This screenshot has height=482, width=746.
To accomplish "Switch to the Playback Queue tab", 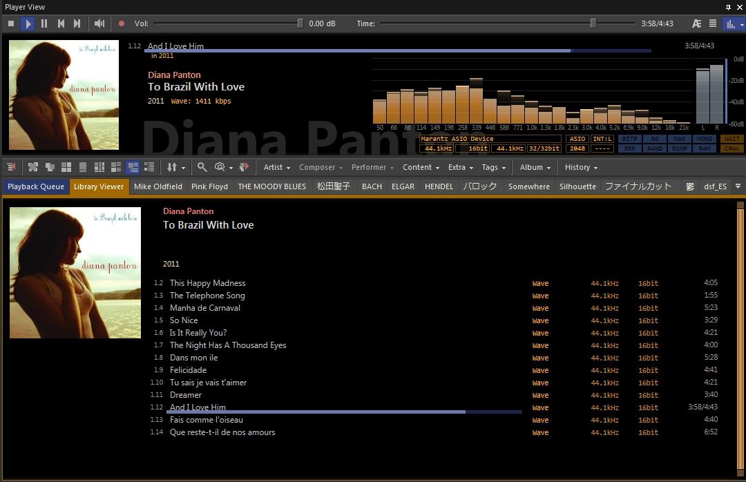I will coord(36,186).
